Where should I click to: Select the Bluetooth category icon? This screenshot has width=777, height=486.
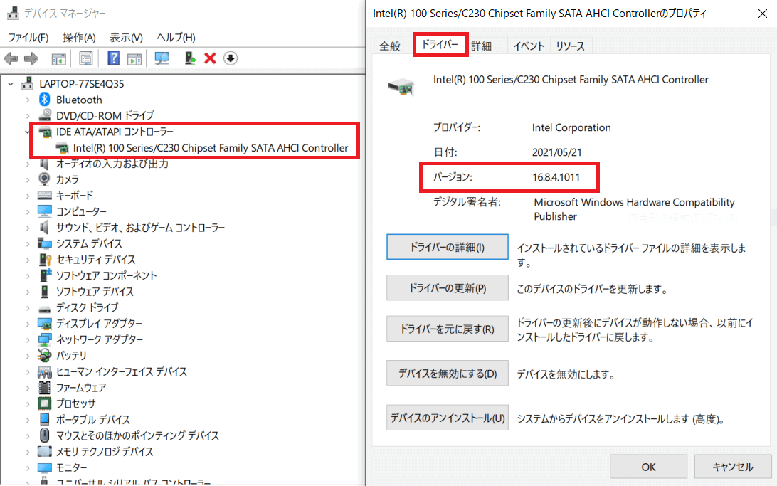[45, 100]
